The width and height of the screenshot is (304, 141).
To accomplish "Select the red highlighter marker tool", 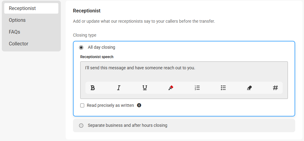I will tap(171, 88).
